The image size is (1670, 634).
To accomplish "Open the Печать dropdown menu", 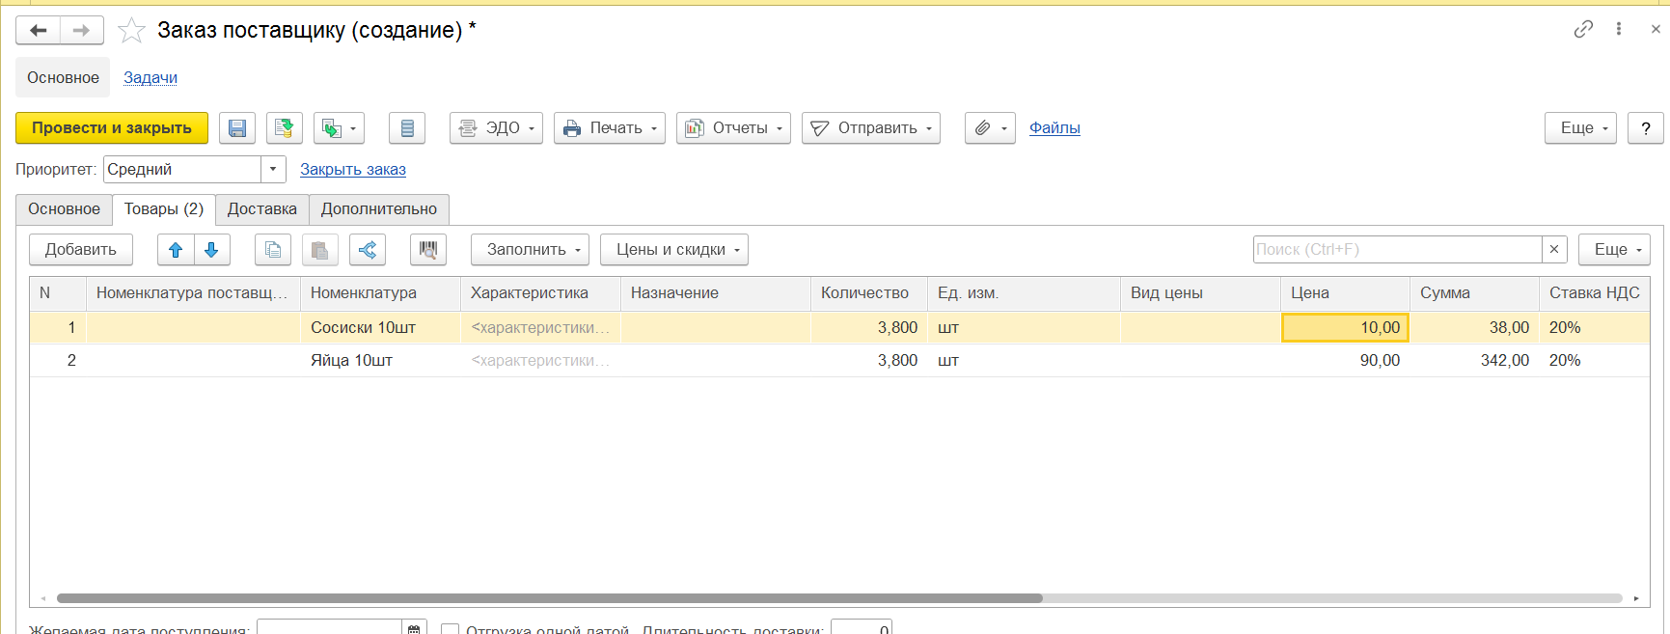I will coord(610,128).
